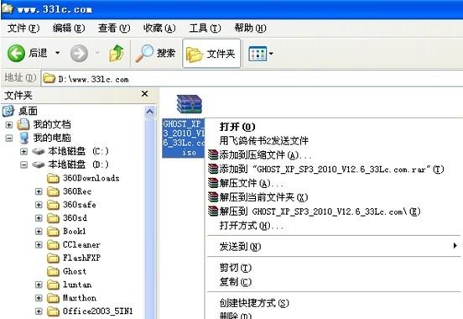Expand the 360Rec folder node
The image size is (463, 319).
[39, 191]
